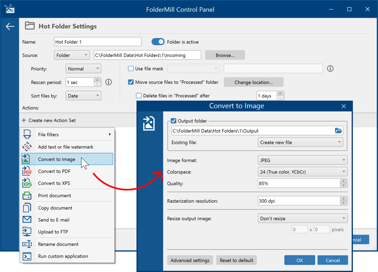Open the Resize output image dropdown
378x272 pixels.
pos(303,218)
